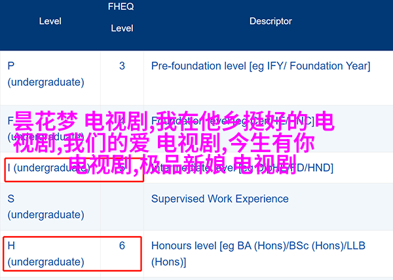Click overlay text reading 极品新娘 电视剧
The height and width of the screenshot is (280, 393).
click(x=217, y=165)
